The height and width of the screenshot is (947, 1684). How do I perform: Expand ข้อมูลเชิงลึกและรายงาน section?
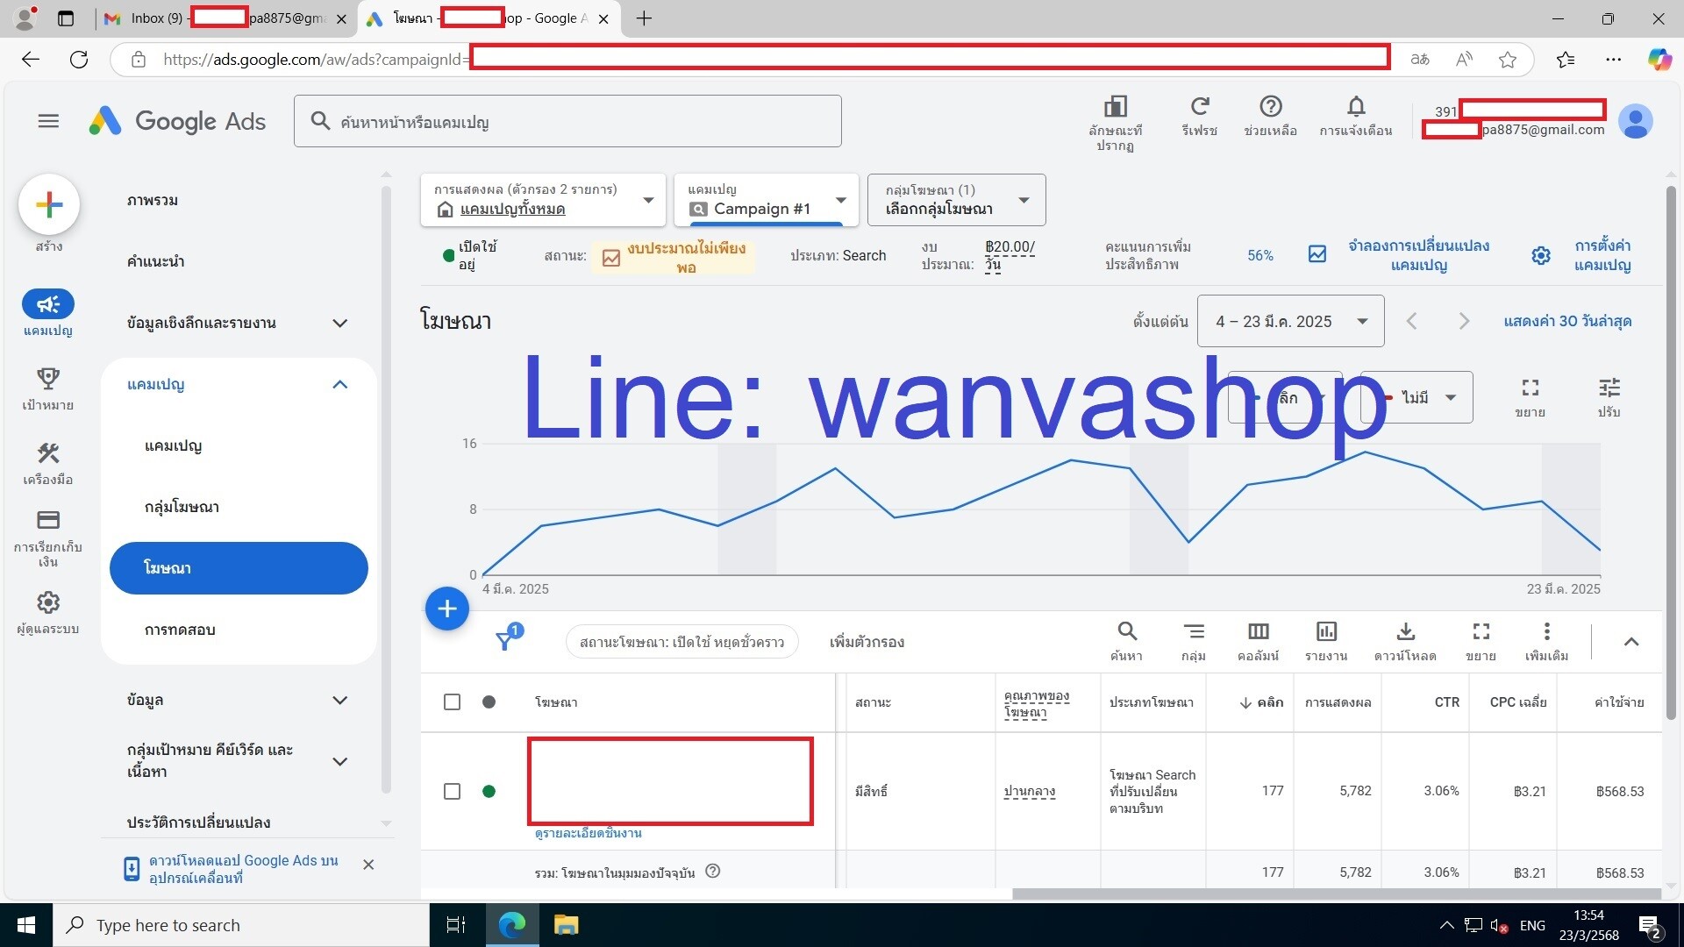click(x=339, y=323)
